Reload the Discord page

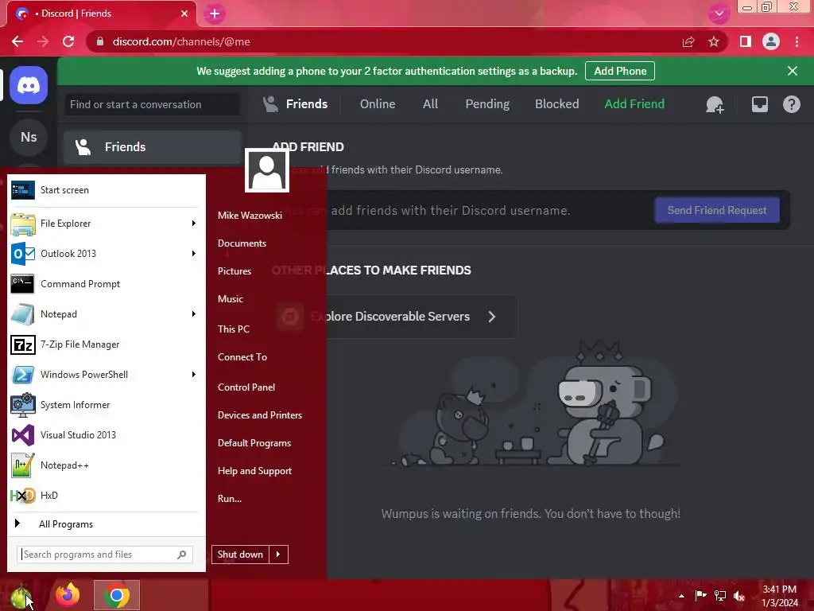click(x=68, y=41)
